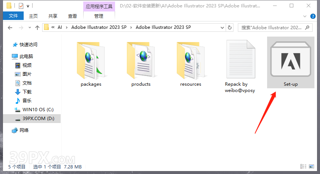Screen dimensions: 320x174
Task: Maximize the Explorer window
Action: pos(292,6)
